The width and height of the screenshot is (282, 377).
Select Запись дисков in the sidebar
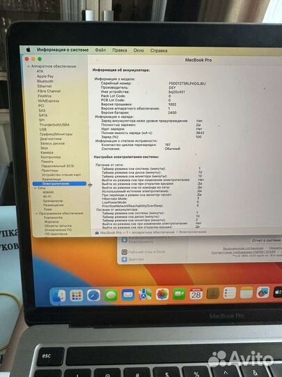(52, 143)
